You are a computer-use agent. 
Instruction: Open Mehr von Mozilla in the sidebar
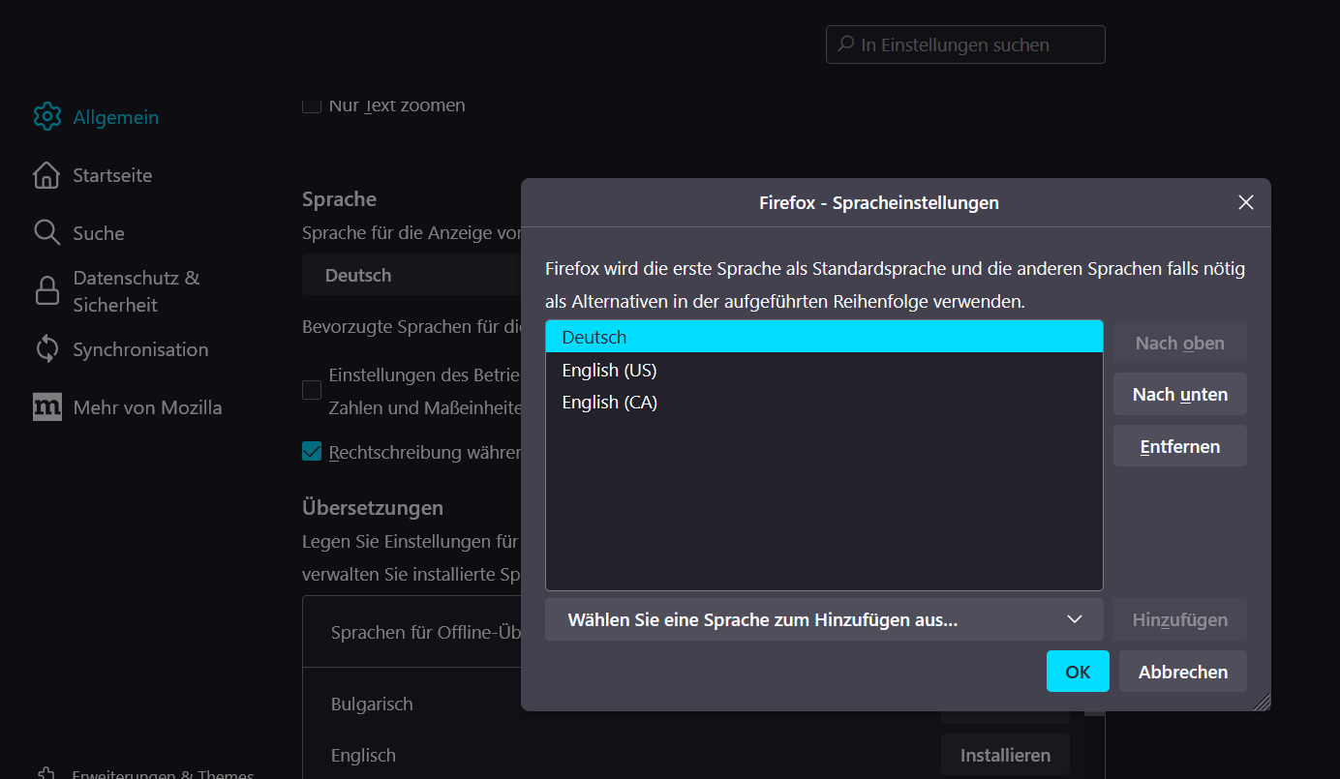click(127, 407)
